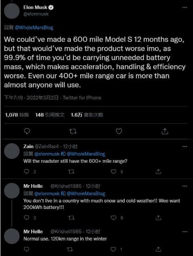Open more options on Mr Helle's first reply
The image size is (193, 256).
(184, 186)
